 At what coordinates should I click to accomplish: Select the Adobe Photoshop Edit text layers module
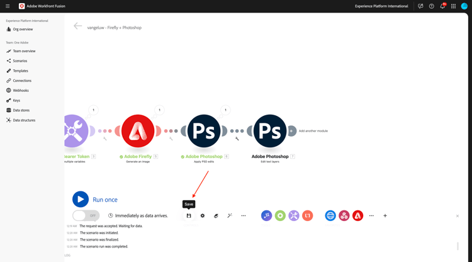[x=270, y=131]
